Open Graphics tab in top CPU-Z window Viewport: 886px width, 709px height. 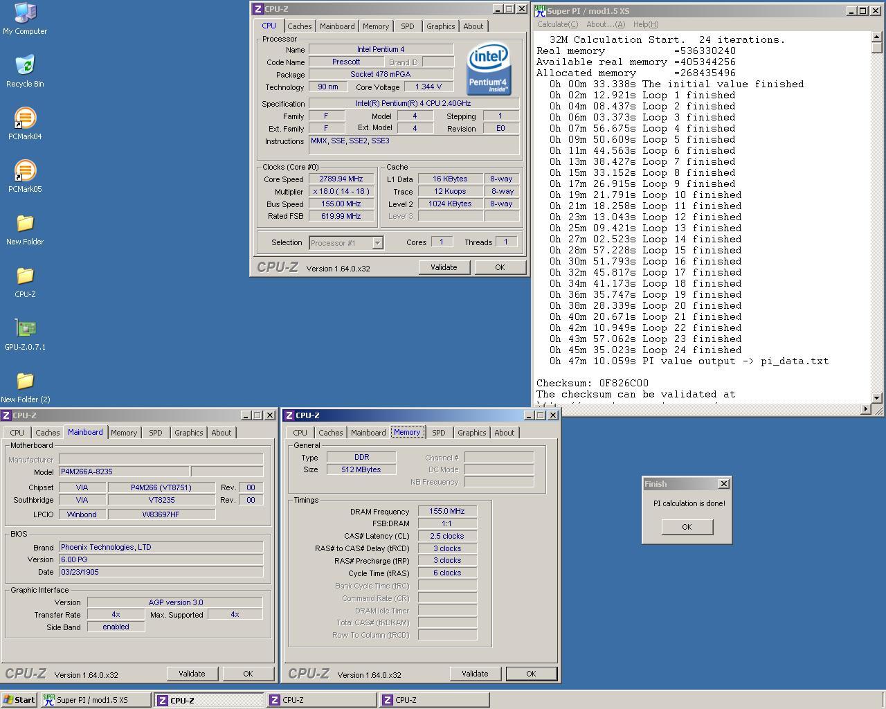440,26
